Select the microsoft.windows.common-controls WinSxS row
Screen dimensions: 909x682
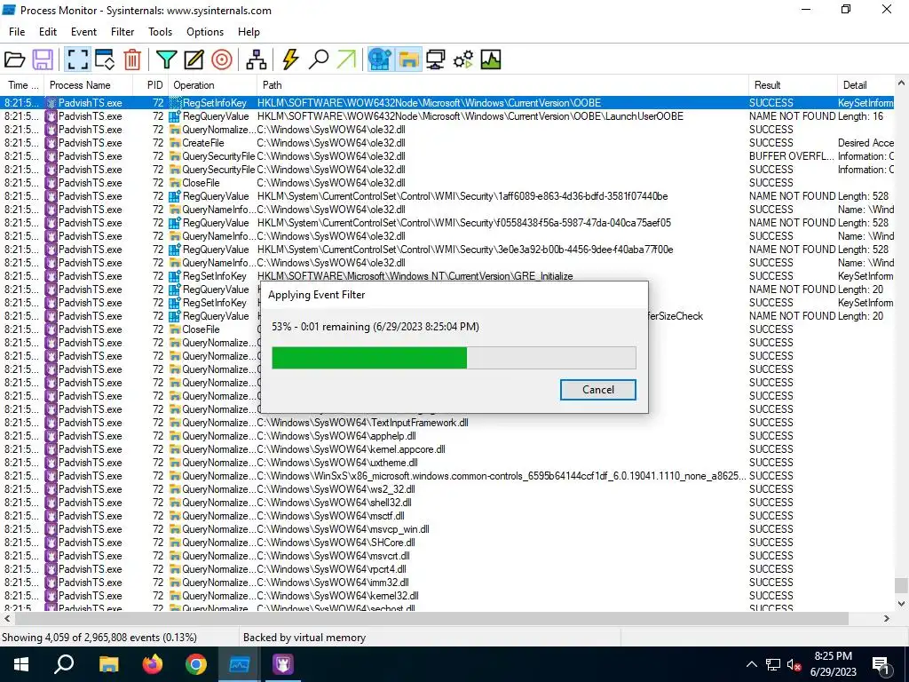pyautogui.click(x=447, y=476)
